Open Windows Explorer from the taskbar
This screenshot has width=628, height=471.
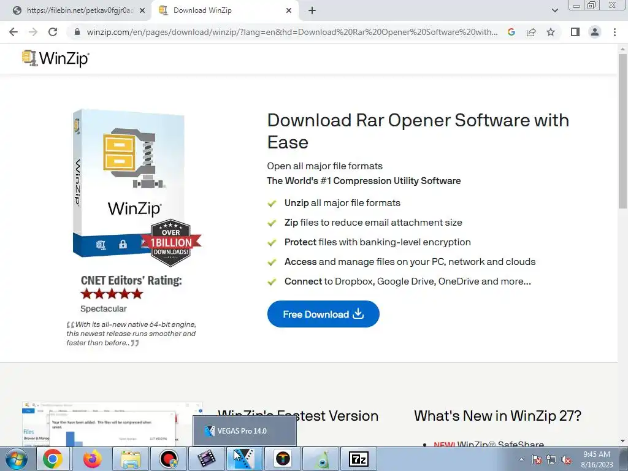[x=131, y=459]
